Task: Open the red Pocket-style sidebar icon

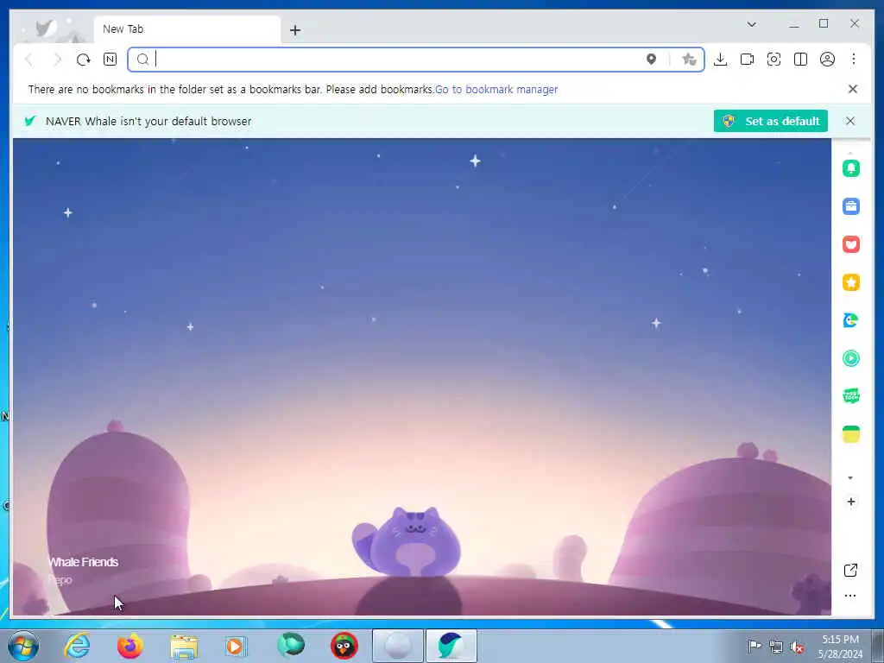Action: [x=850, y=244]
